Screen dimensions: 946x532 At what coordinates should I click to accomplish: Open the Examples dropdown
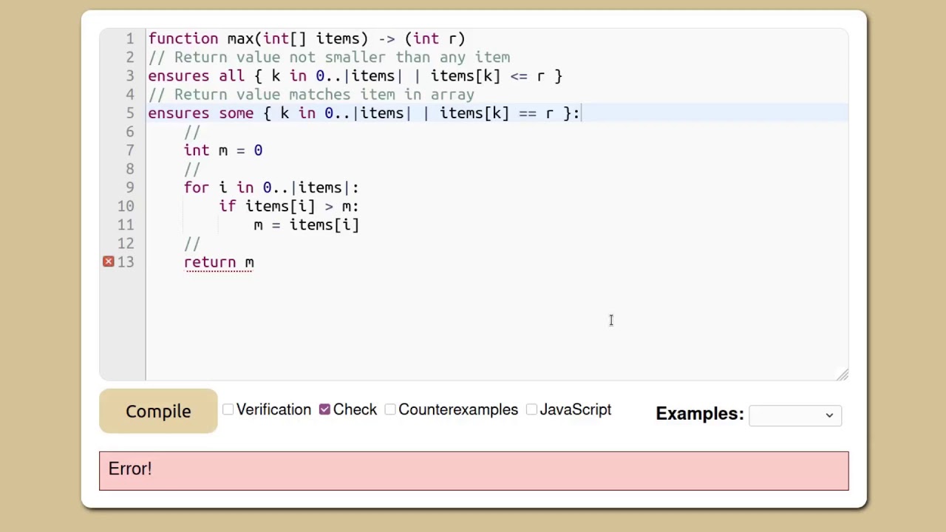point(794,415)
